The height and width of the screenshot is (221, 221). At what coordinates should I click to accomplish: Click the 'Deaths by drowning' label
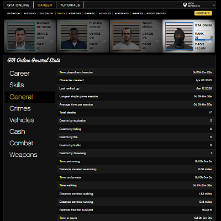(72, 153)
